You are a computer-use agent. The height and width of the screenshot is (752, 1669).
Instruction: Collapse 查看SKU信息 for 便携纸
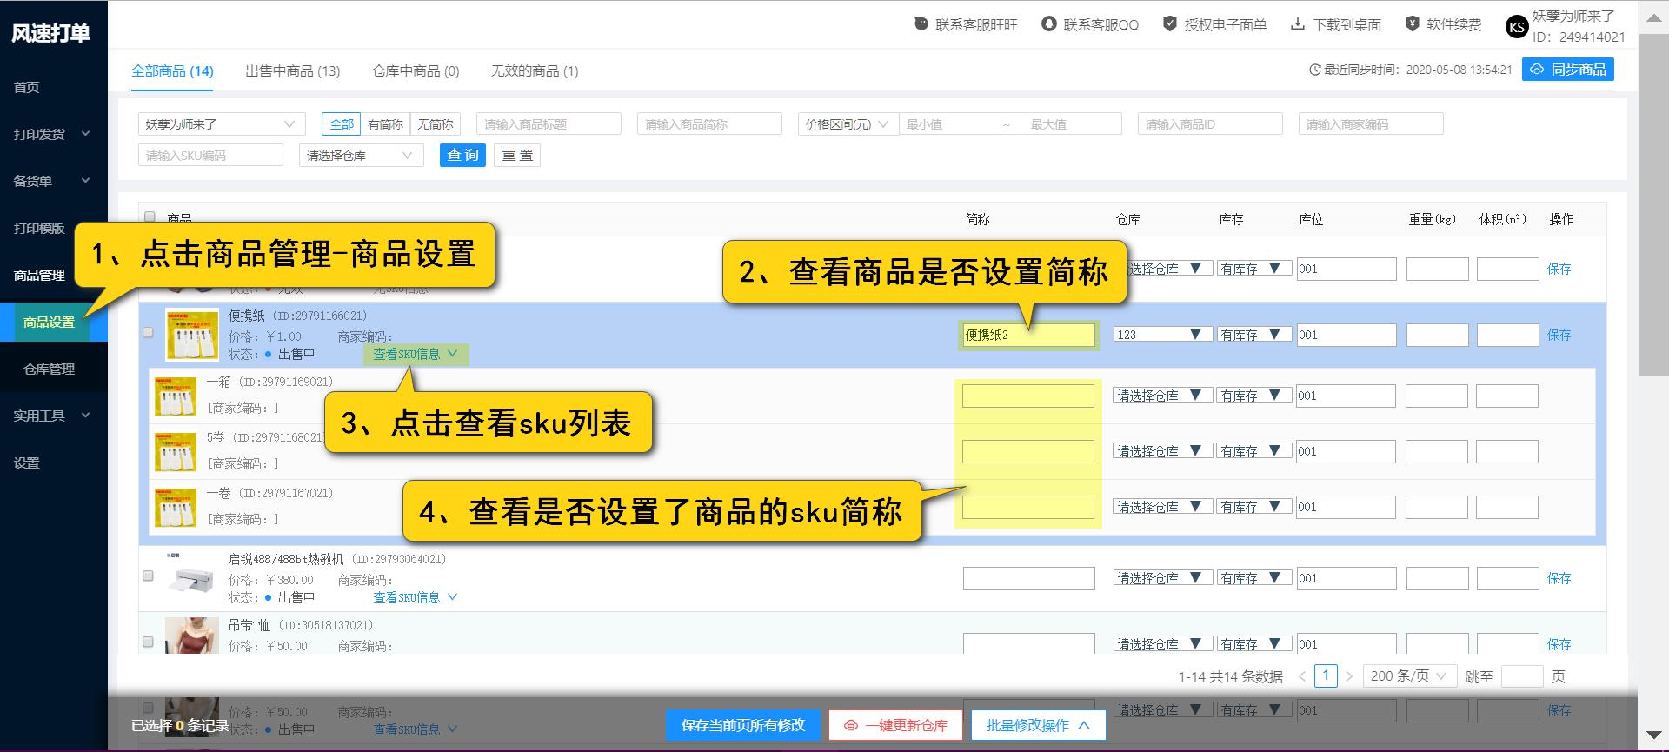pyautogui.click(x=415, y=354)
